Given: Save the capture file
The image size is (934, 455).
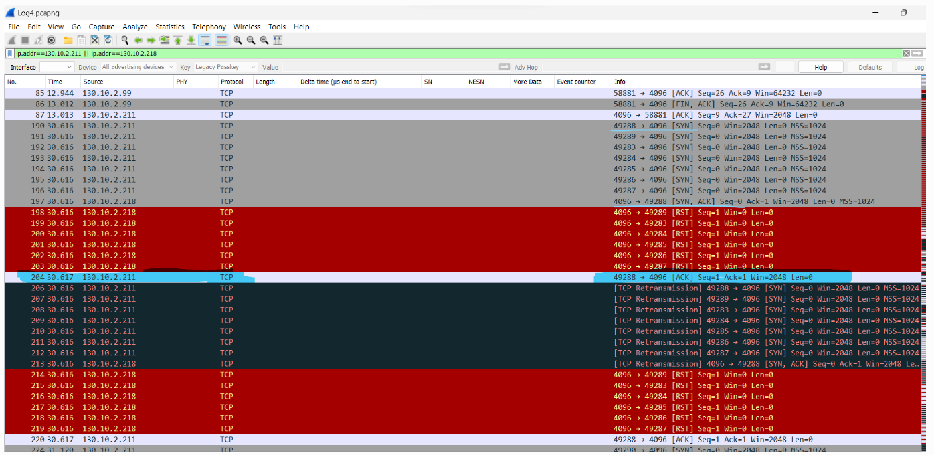Looking at the screenshot, I should pyautogui.click(x=81, y=40).
